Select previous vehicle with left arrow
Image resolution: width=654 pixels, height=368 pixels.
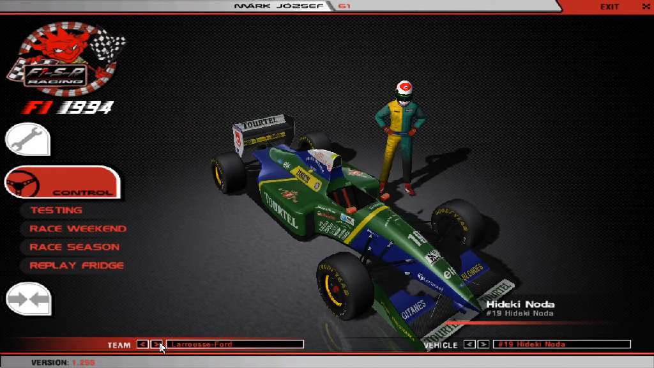pyautogui.click(x=469, y=344)
